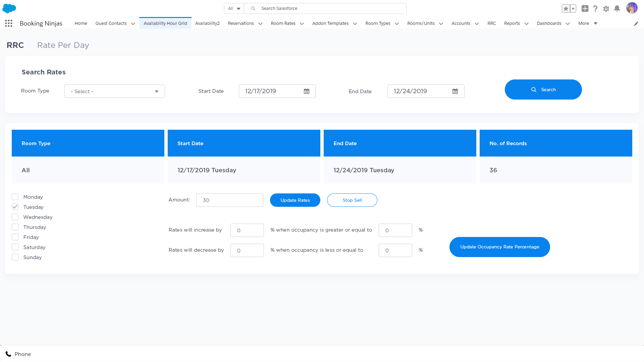Enable the Saturday checkbox
The width and height of the screenshot is (644, 362).
tap(15, 247)
